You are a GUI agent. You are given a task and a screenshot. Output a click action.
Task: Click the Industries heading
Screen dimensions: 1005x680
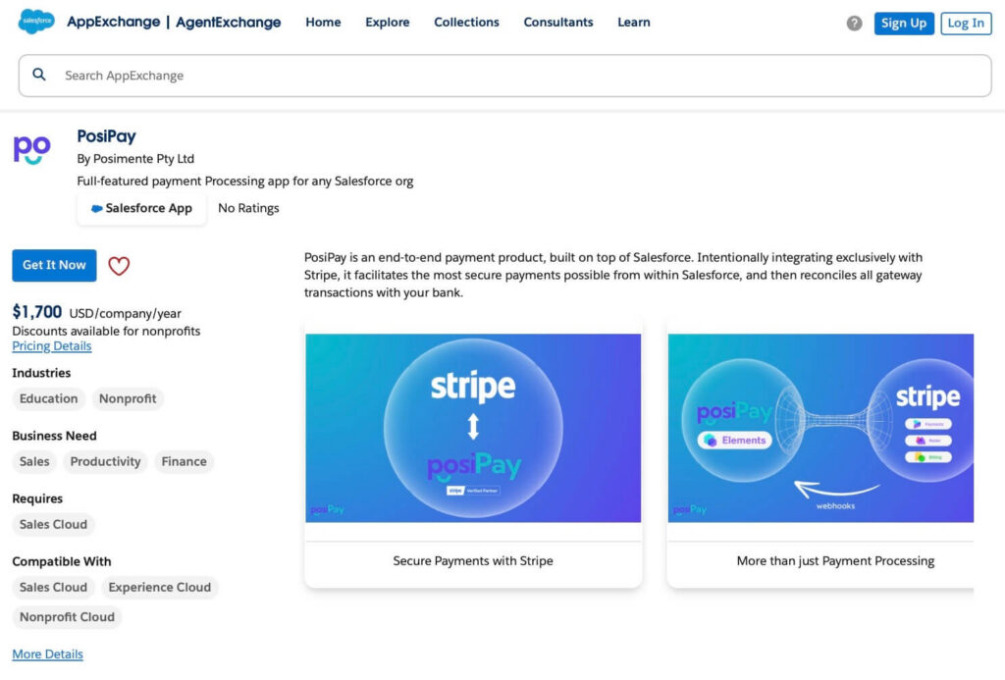[41, 373]
